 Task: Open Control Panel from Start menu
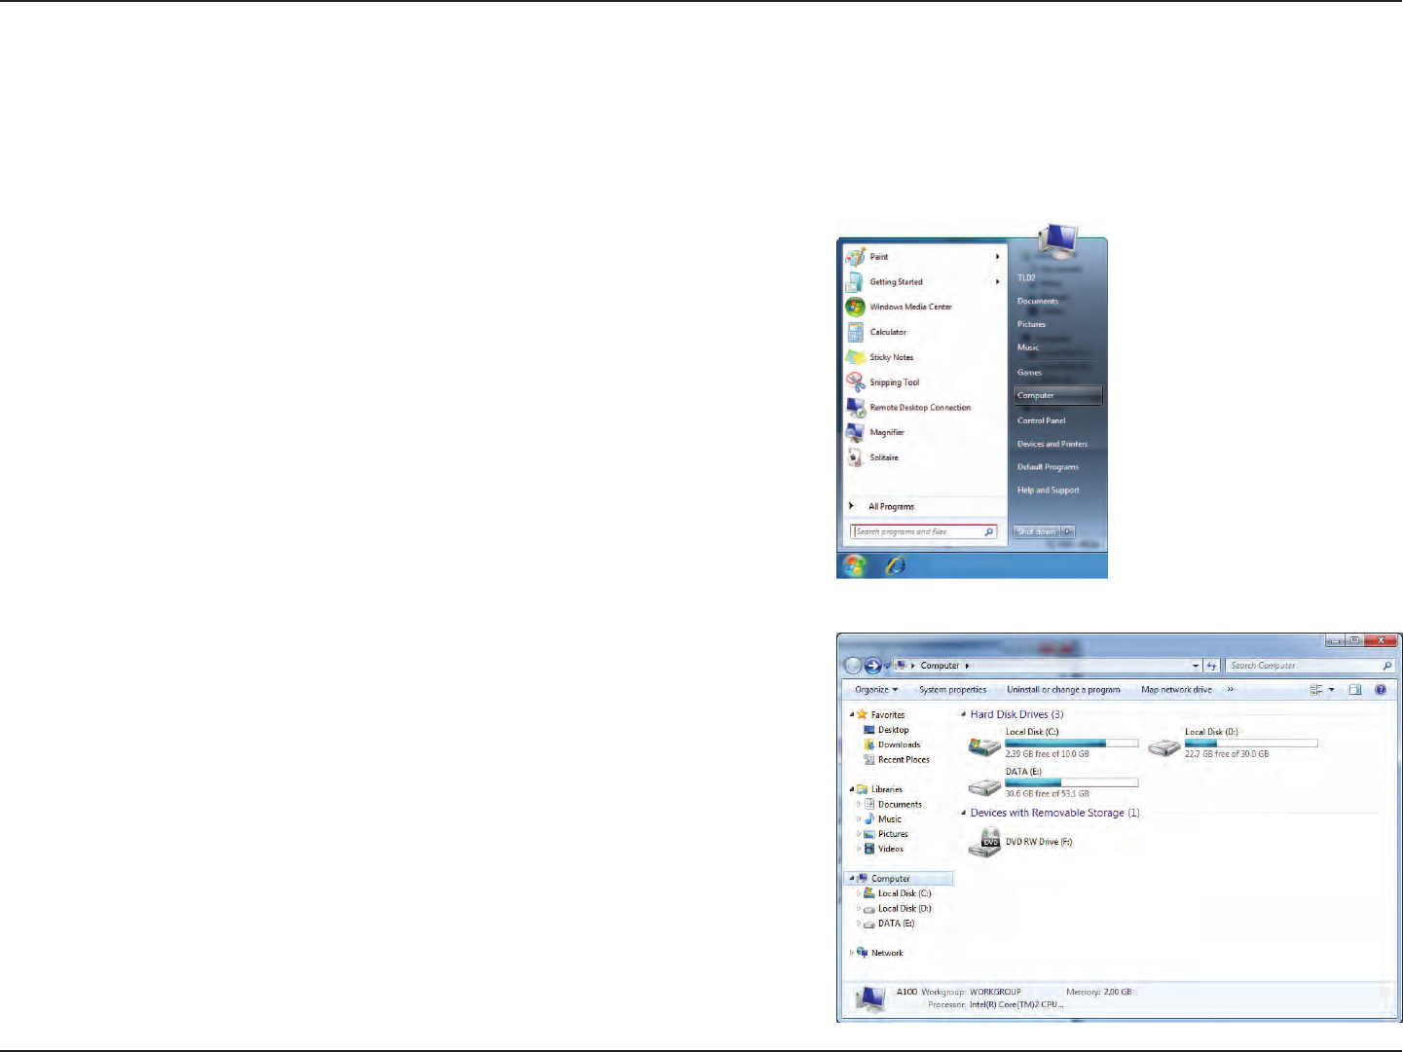coord(1042,420)
